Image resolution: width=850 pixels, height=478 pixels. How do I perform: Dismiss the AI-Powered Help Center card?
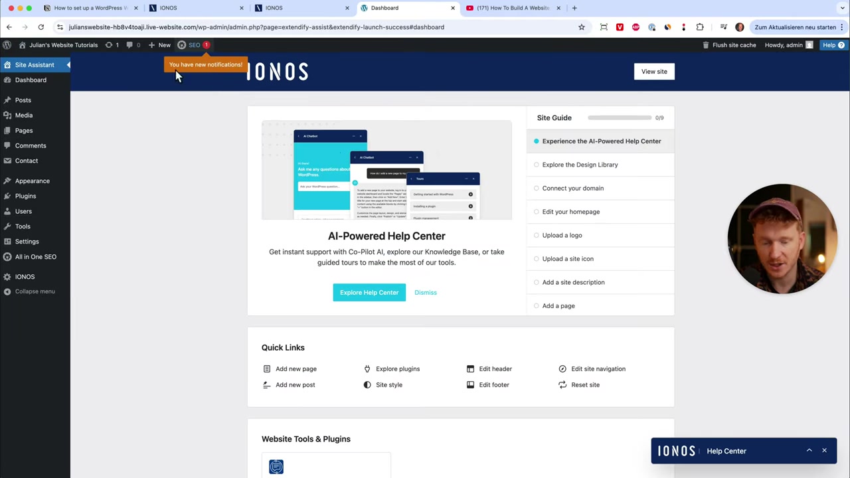coord(426,292)
